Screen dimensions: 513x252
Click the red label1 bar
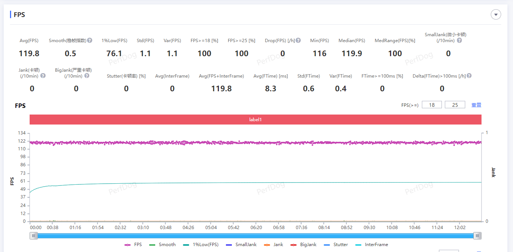tap(256, 120)
